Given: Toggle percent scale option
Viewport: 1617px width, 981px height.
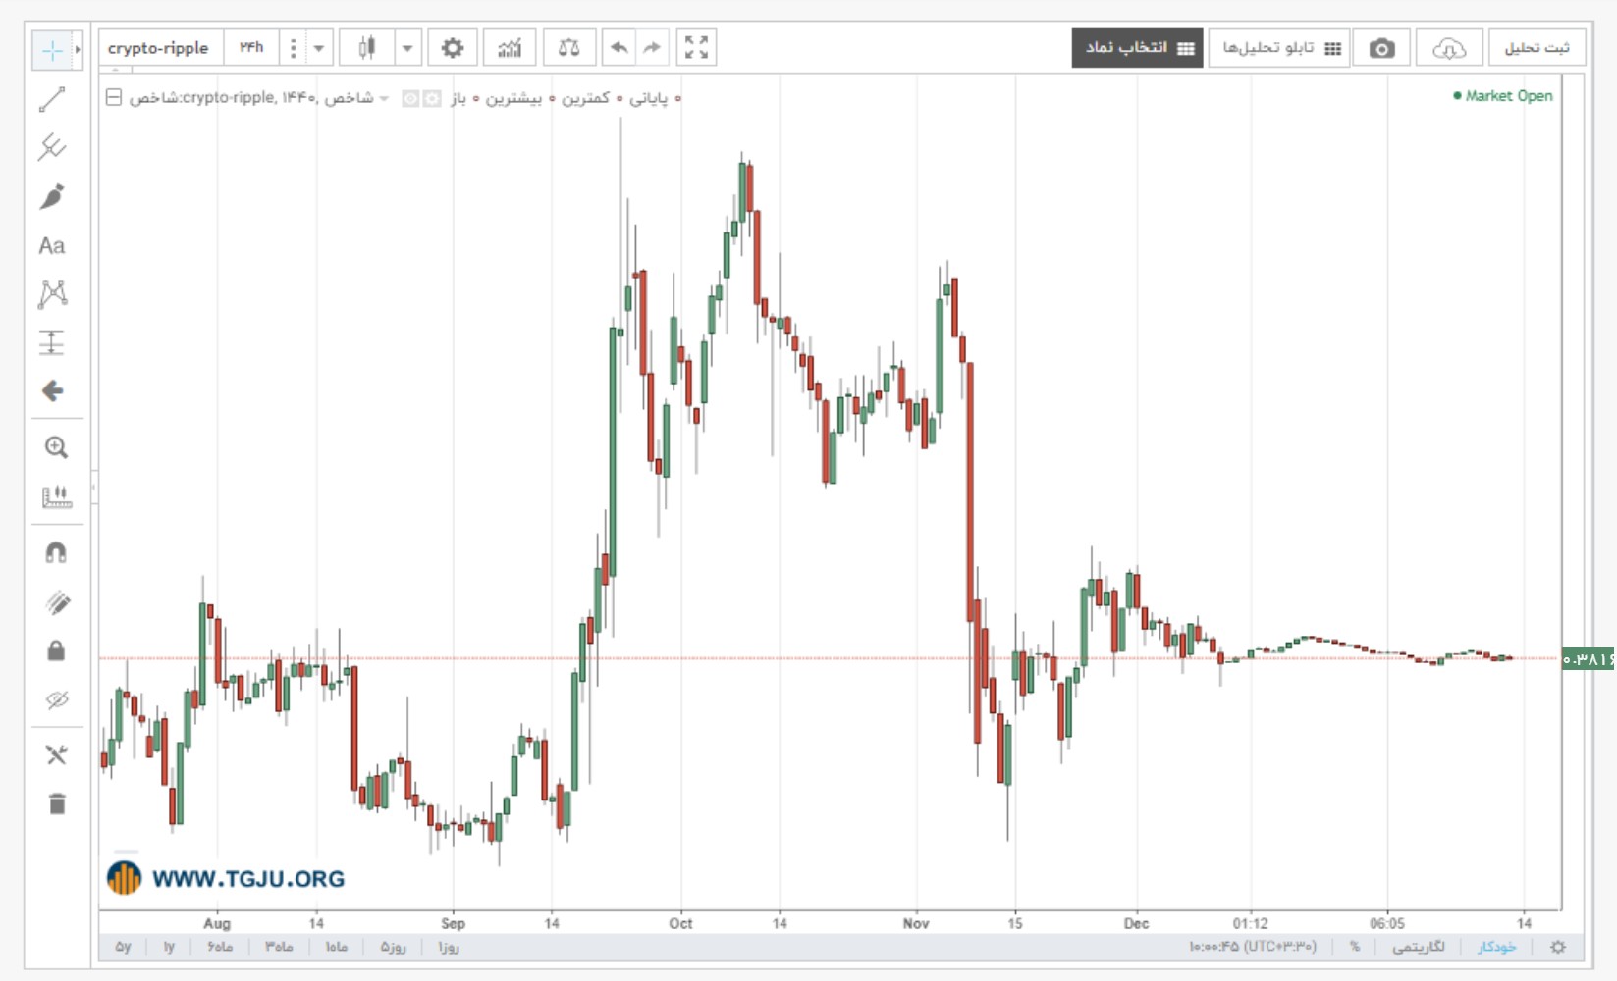Looking at the screenshot, I should point(1355,947).
